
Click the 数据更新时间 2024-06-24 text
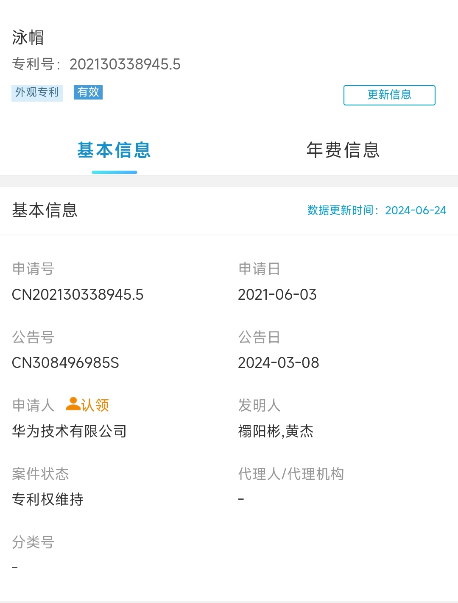tap(377, 210)
